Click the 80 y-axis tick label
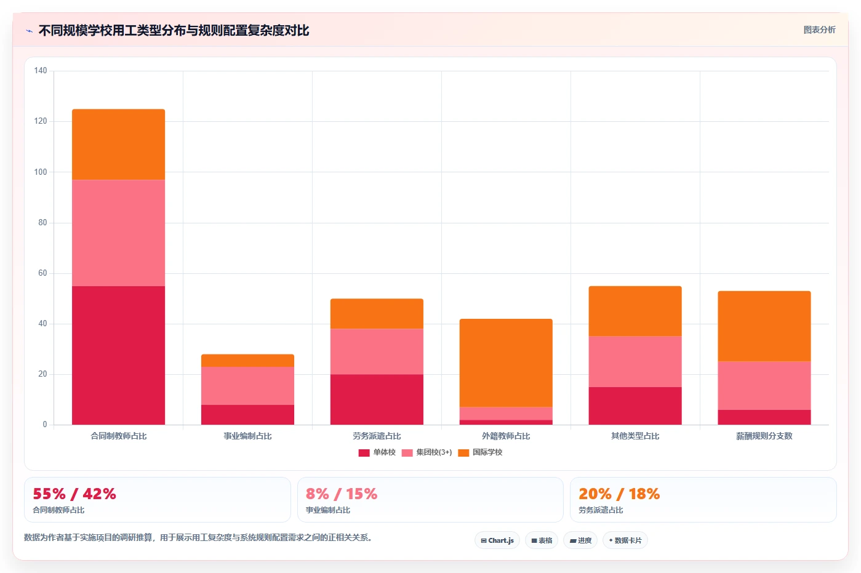The height and width of the screenshot is (573, 861). pyautogui.click(x=42, y=222)
